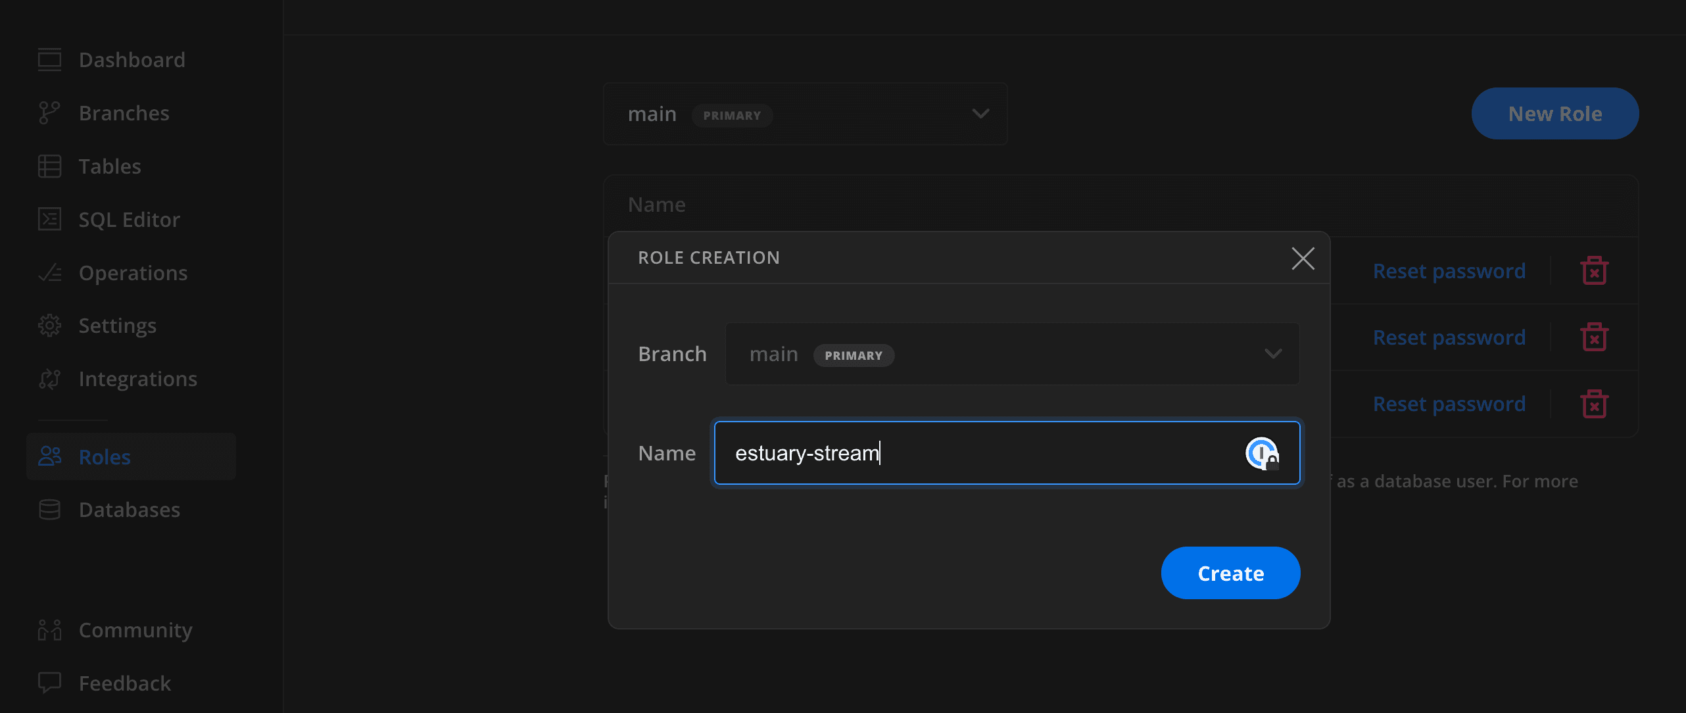Click the password manager icon in Name field
Screen dimensions: 1686x713
1261,453
